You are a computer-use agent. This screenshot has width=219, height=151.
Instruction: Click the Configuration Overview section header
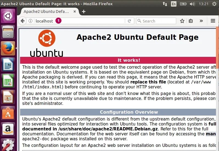pyautogui.click(x=118, y=112)
